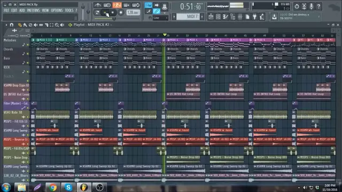Open the Line snap dropdown
342x192 pixels.
coord(160,18)
